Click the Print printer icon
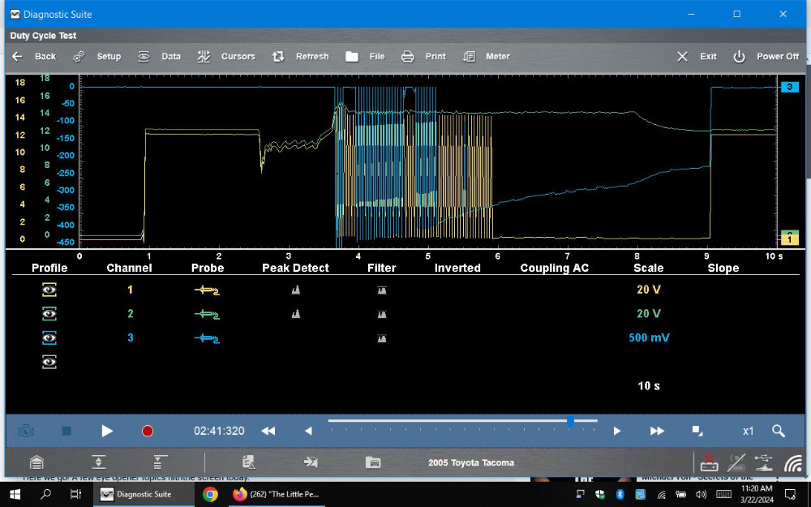Viewport: 811px width, 507px height. pos(408,57)
